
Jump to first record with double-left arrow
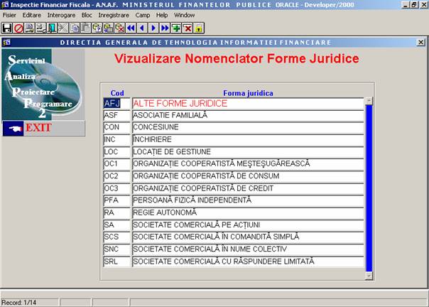131,28
